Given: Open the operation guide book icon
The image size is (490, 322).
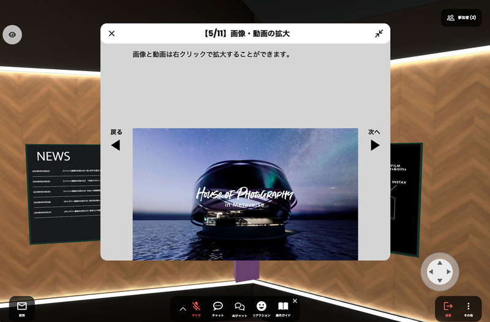Looking at the screenshot, I should pyautogui.click(x=283, y=309).
